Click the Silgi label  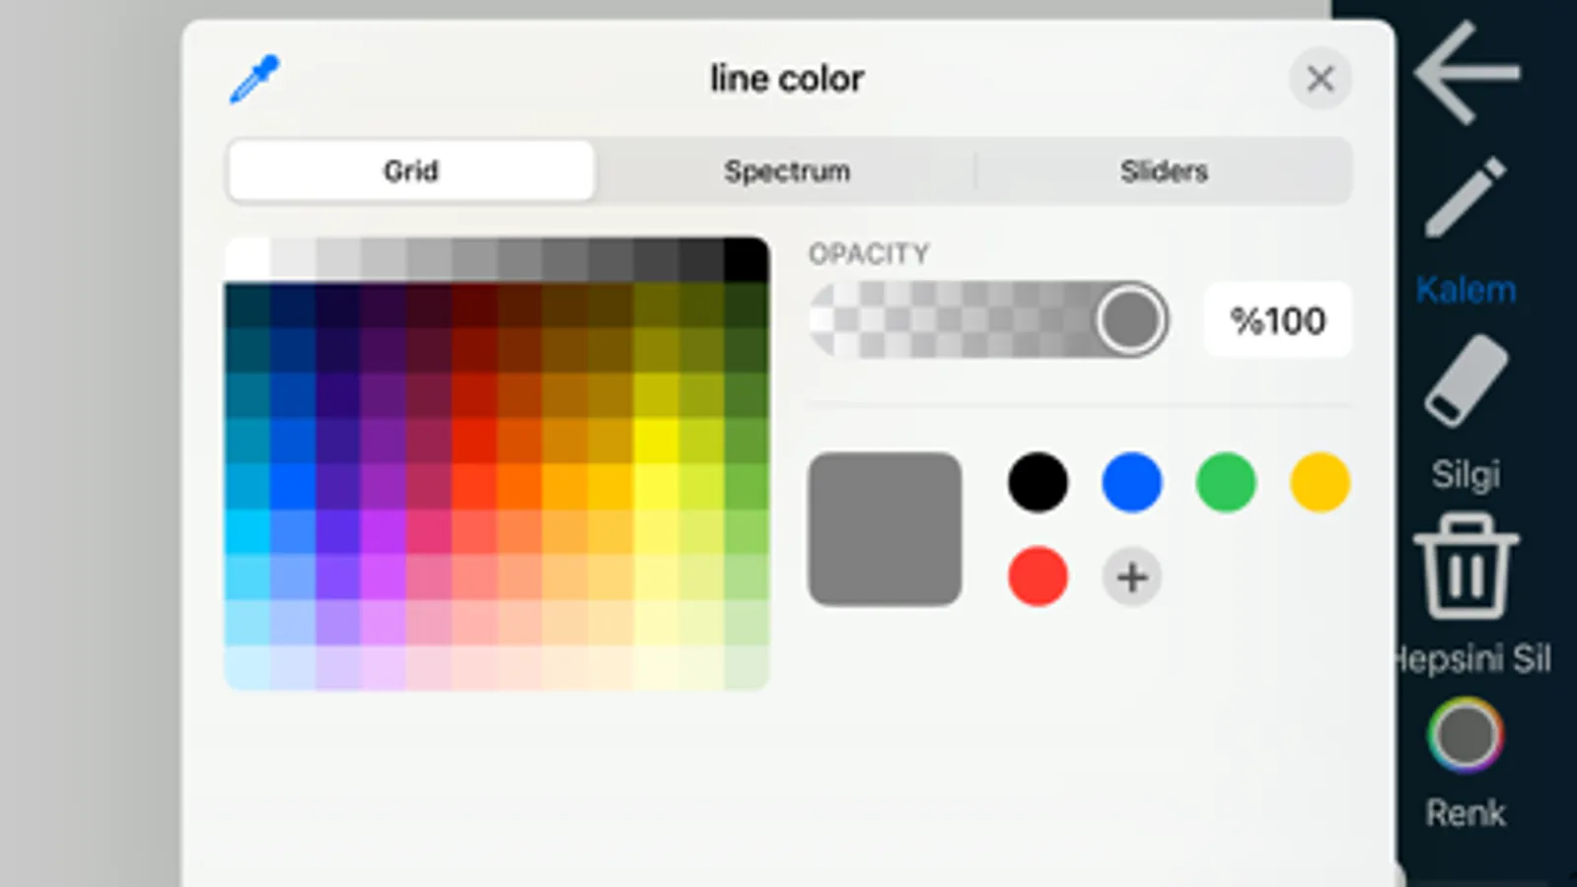1466,475
